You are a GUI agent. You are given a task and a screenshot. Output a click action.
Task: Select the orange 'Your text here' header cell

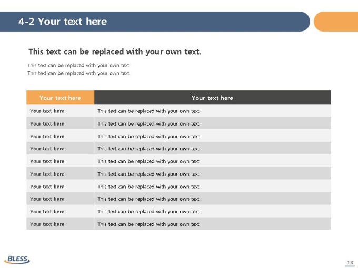point(60,98)
